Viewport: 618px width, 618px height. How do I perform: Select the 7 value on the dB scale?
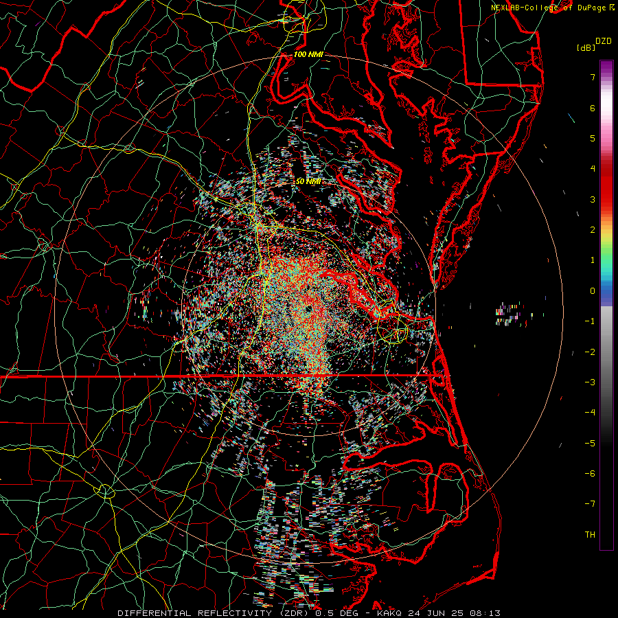[593, 77]
